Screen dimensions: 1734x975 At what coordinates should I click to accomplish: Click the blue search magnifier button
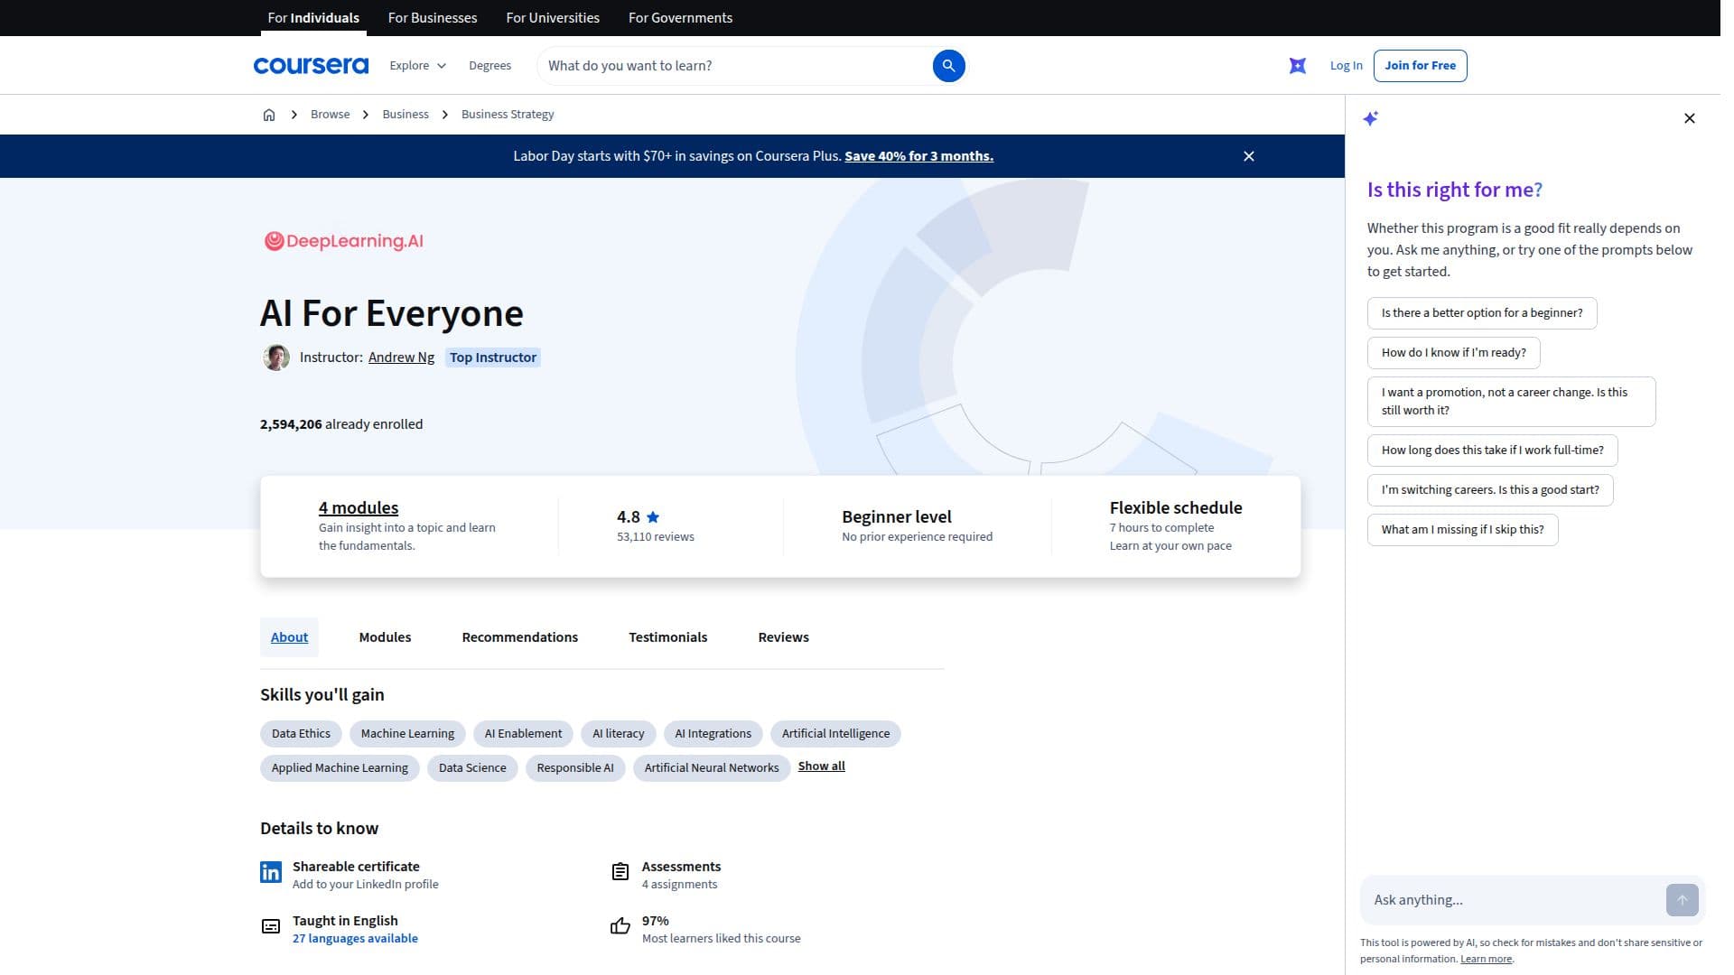coord(948,66)
